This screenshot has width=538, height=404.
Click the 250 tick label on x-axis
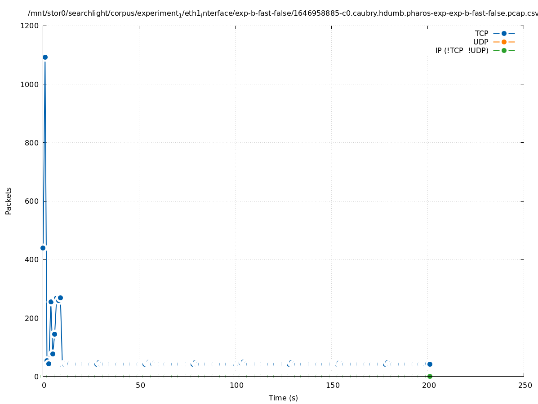[525, 385]
